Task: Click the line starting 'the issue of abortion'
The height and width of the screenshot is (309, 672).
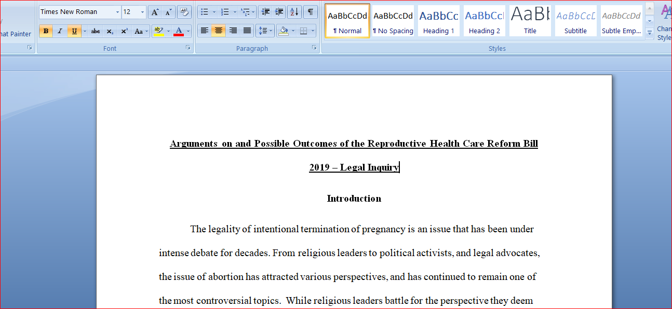Action: click(x=347, y=277)
